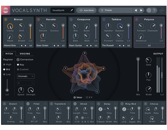This screenshot has height=130, width=167.
Task: Click the Chorus module drag handle dots
Action: [163, 104]
